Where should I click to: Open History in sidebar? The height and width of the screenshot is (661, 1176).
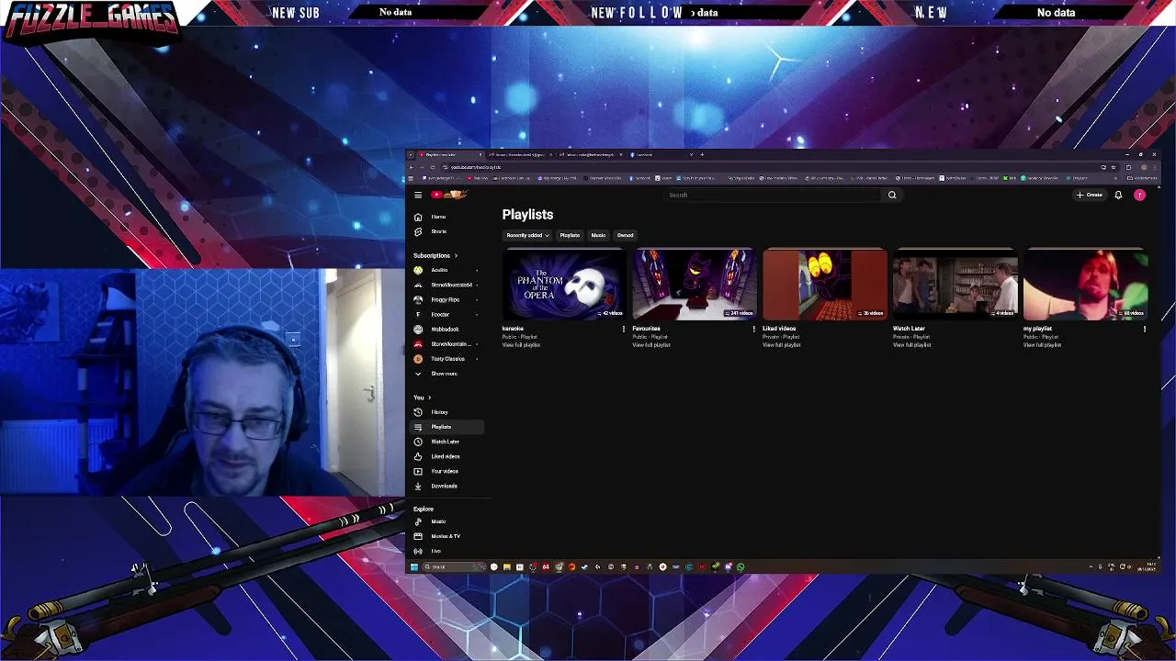(x=446, y=412)
